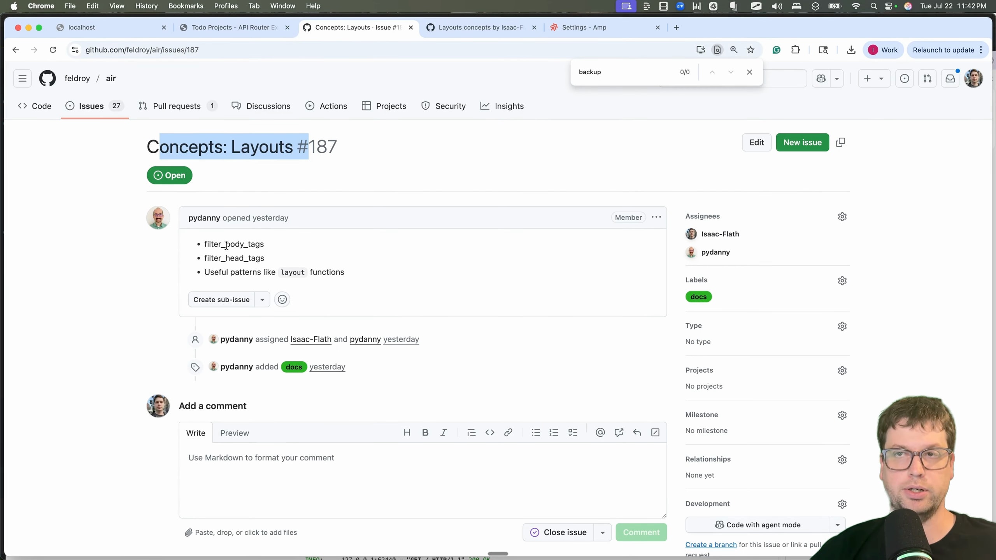Image resolution: width=996 pixels, height=560 pixels.
Task: Open the Pull requests tab
Action: click(177, 106)
